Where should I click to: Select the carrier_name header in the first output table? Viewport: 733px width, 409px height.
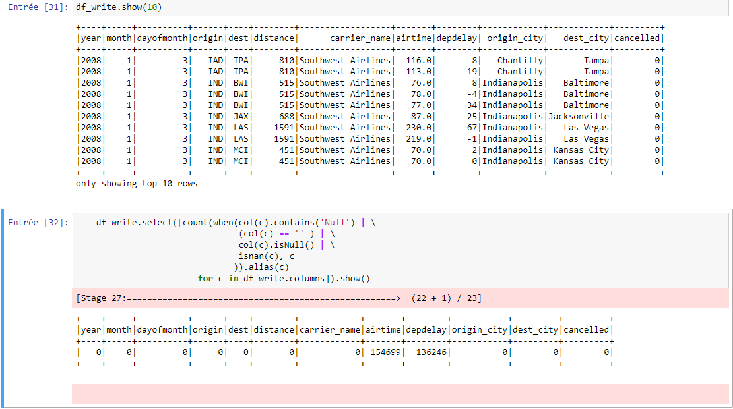click(x=360, y=38)
